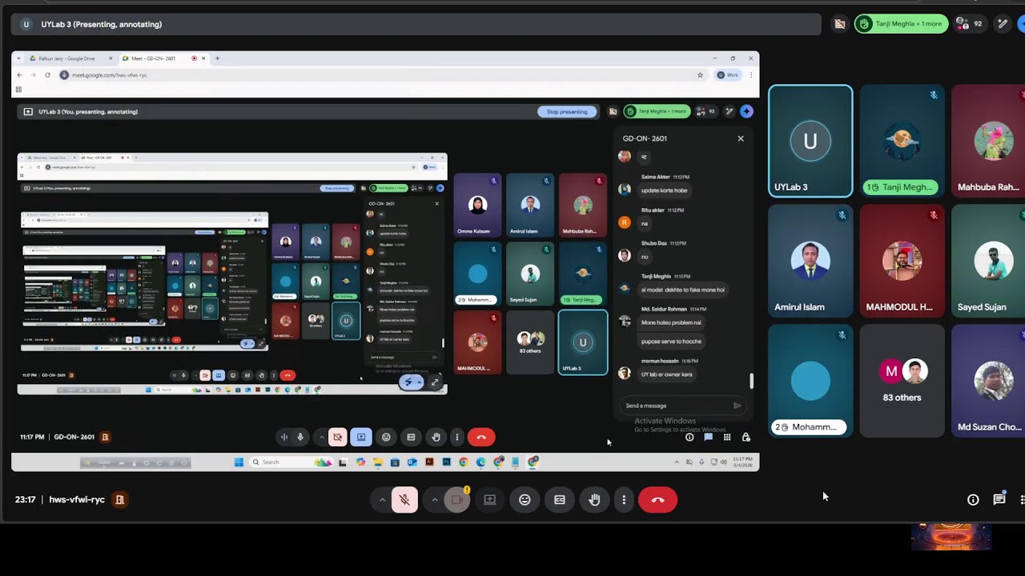Turn on camera in outer Meet control bar
Screen dimensions: 1025x576
coord(457,500)
